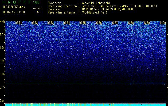The image size is (168, 106).
Task: Click the 0.8 frequency axis label
Action: tap(2, 74)
